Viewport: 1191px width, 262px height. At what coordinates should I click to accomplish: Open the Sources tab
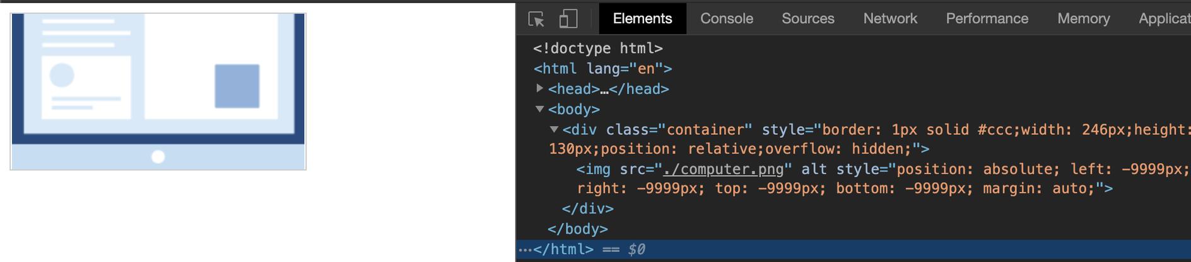click(x=807, y=19)
